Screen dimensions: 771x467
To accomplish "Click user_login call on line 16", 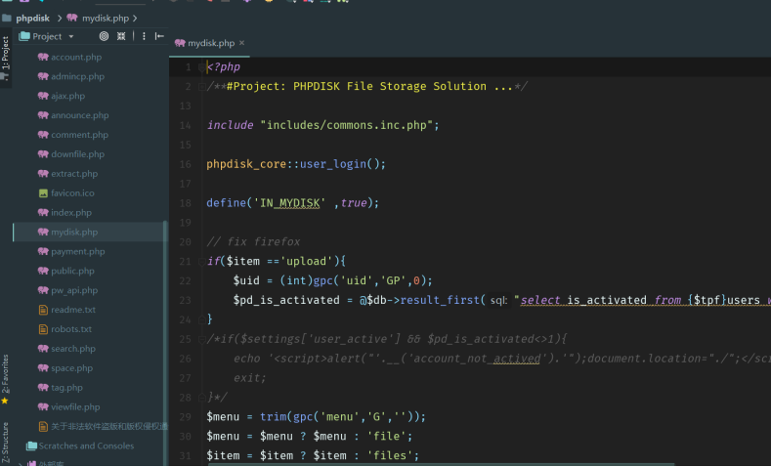I will coord(333,164).
